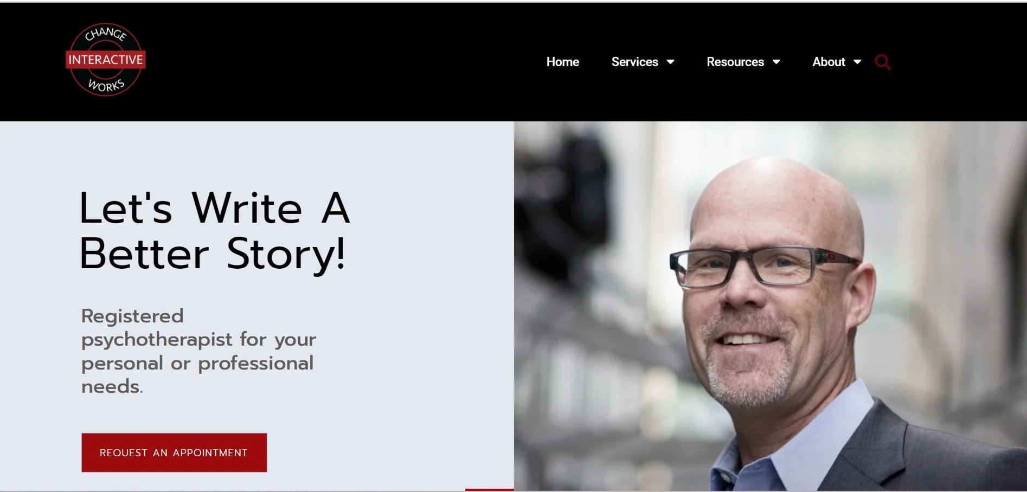Select the Services menu label
The height and width of the screenshot is (492, 1027).
tap(634, 62)
